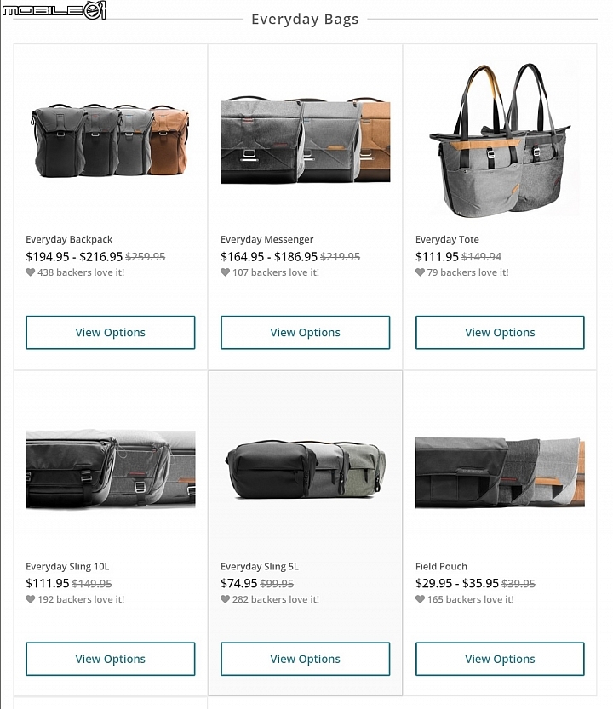View options for Everyday Backpack
Viewport: 613px width, 709px height.
pyautogui.click(x=111, y=332)
